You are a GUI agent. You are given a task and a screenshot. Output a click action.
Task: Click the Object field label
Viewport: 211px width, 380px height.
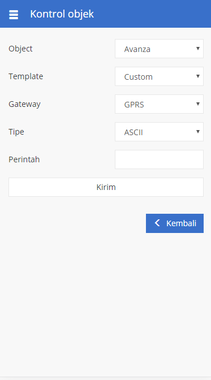(20, 49)
